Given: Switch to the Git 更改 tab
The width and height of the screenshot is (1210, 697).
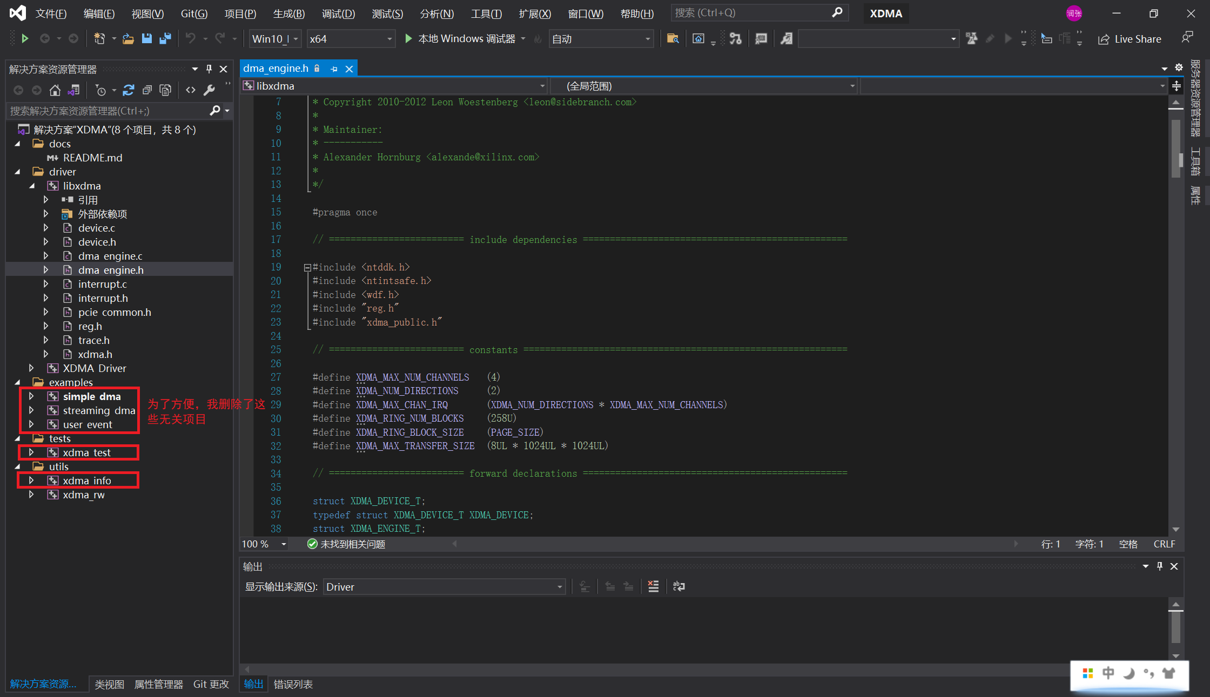Looking at the screenshot, I should coord(211,684).
